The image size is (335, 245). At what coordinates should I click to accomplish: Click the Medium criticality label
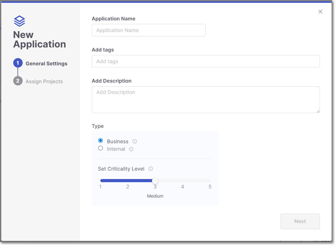tap(155, 196)
